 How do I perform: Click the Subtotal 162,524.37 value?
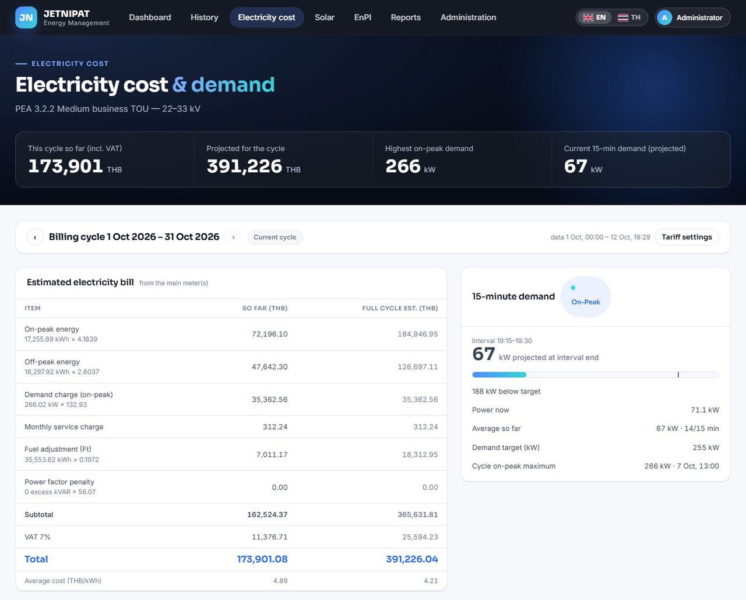coord(267,514)
